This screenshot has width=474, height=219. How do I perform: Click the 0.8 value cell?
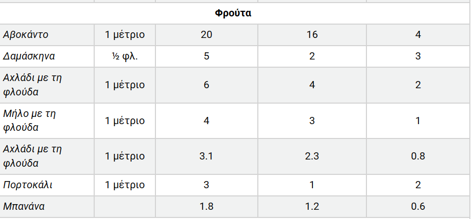pyautogui.click(x=418, y=156)
